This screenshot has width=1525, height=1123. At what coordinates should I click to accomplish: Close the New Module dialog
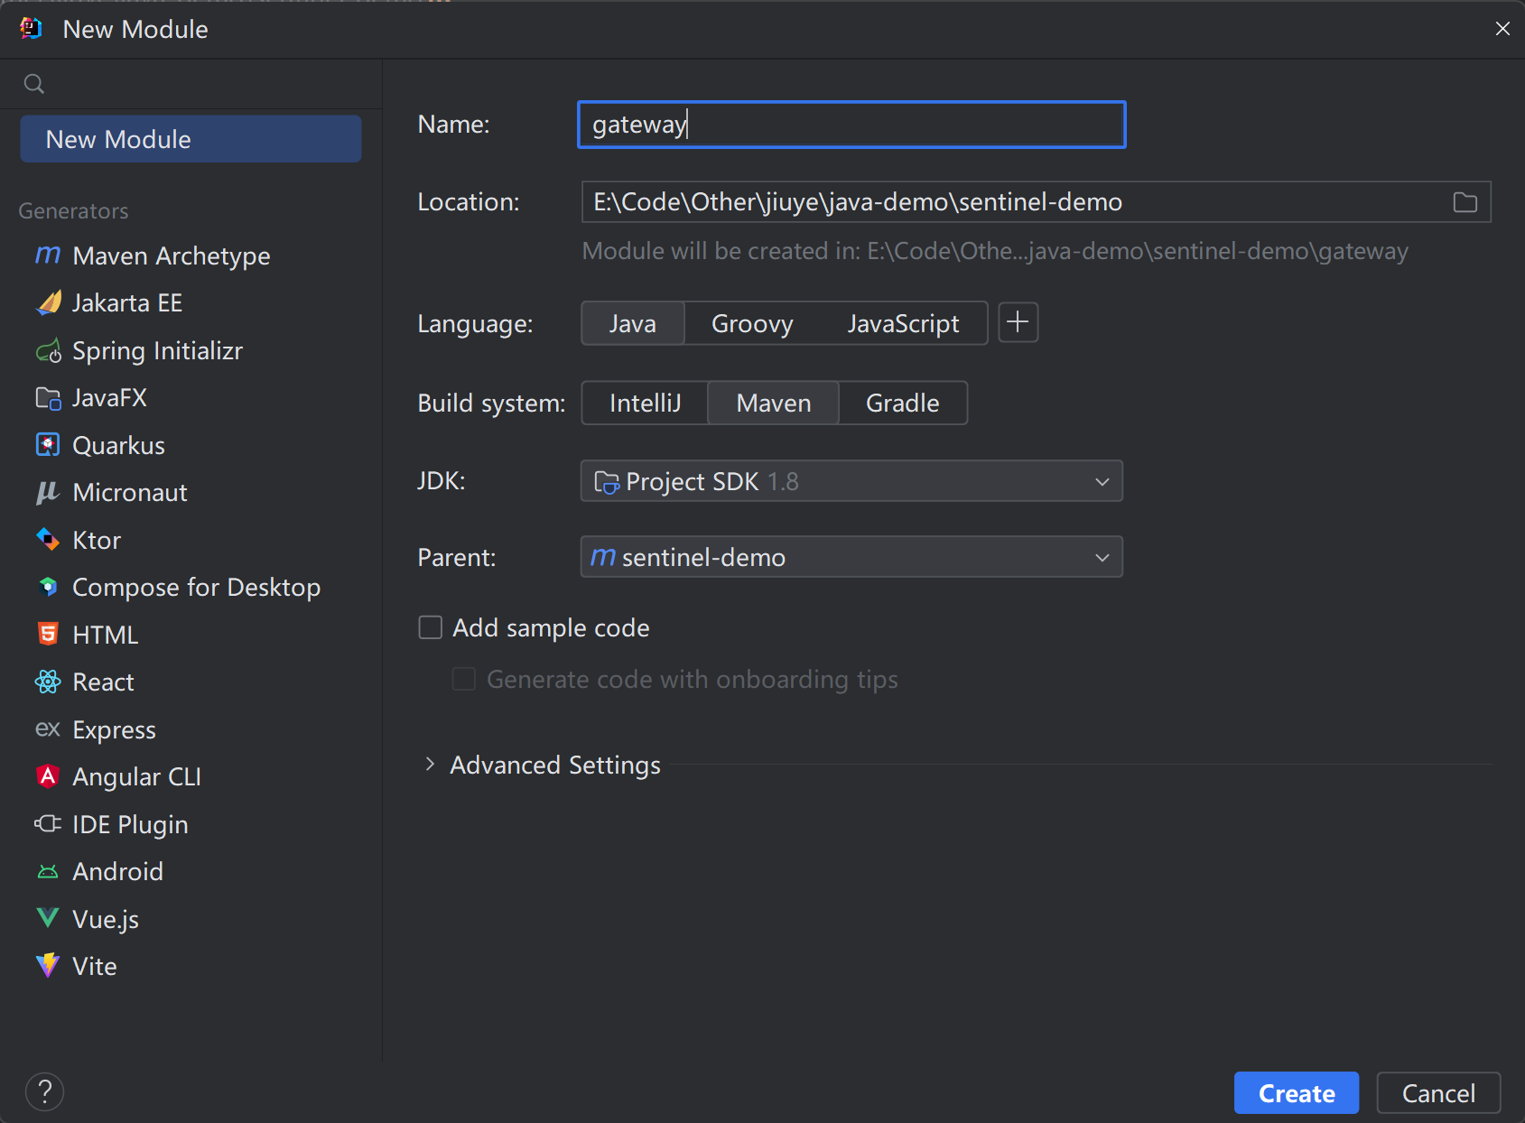(1502, 29)
